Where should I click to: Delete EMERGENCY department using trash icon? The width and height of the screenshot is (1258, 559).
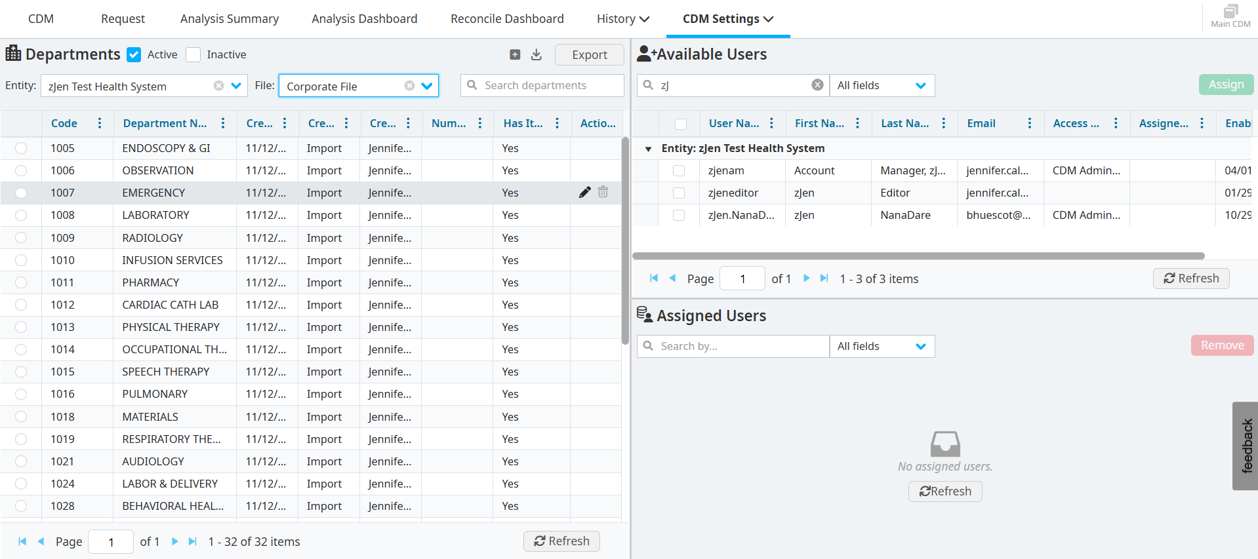coord(603,192)
